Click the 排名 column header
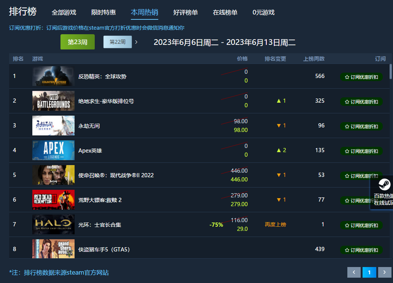Viewport: 393px width, 283px height. (x=18, y=59)
